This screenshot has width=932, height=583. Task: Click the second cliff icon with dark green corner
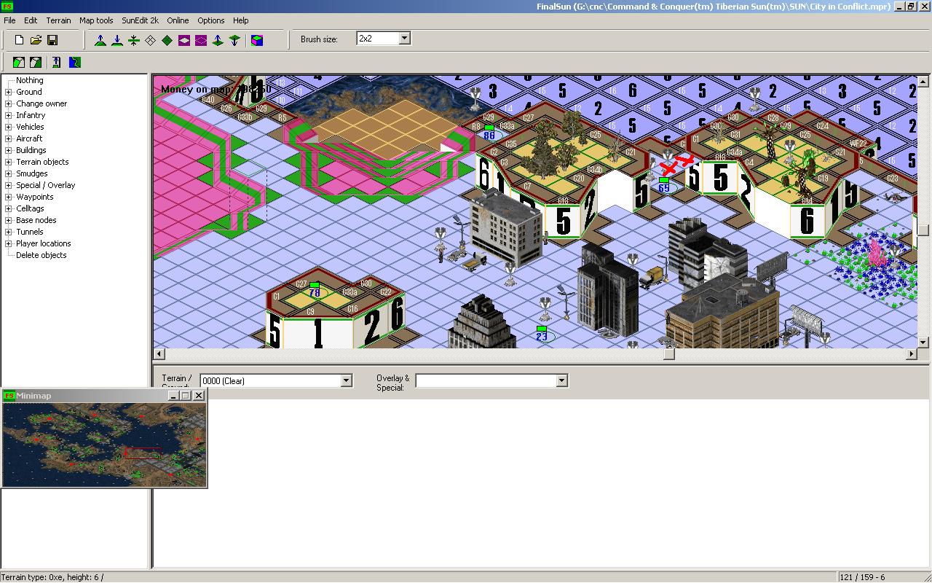tap(36, 63)
